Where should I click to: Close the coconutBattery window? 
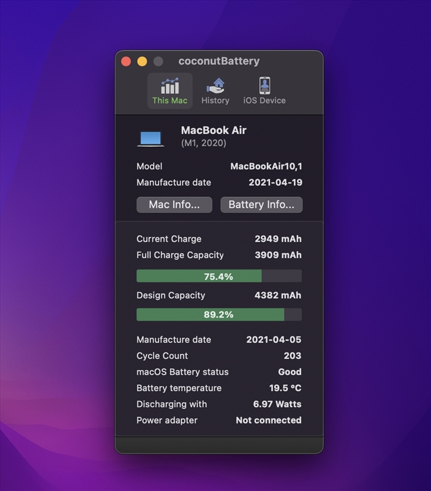tap(126, 61)
